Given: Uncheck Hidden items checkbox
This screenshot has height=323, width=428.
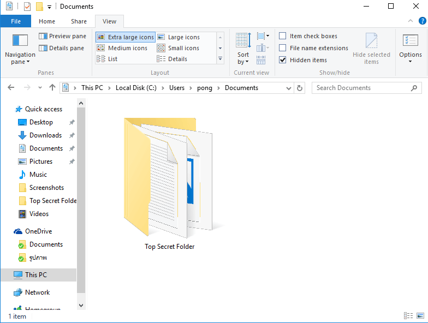Looking at the screenshot, I should point(283,60).
